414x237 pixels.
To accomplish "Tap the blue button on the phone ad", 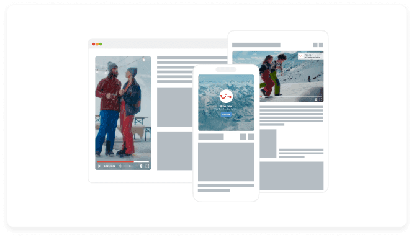I will pos(226,114).
